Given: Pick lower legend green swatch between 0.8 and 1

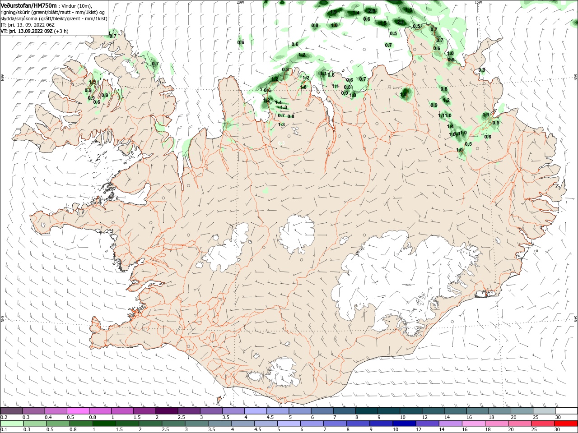Looking at the screenshot, I should pyautogui.click(x=81, y=424).
